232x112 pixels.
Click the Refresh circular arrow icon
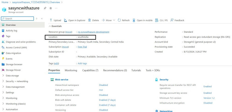coord(119,20)
